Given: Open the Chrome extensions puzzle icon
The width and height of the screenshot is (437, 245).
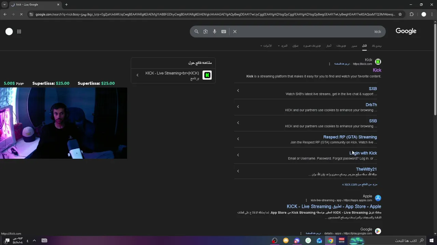Looking at the screenshot, I should (411, 14).
